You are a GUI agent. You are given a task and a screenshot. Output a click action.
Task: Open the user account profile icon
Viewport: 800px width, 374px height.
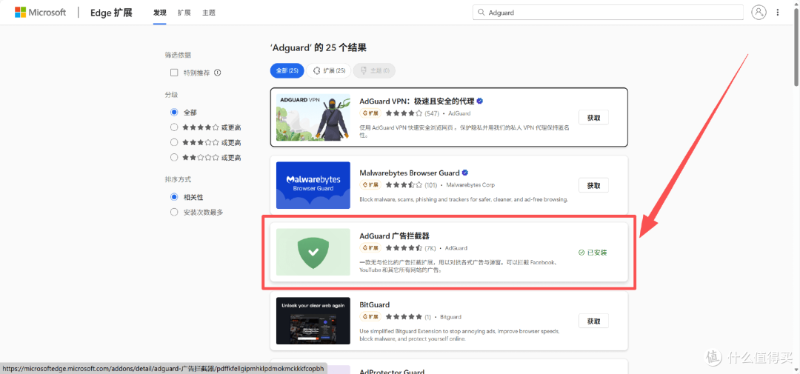pyautogui.click(x=759, y=13)
